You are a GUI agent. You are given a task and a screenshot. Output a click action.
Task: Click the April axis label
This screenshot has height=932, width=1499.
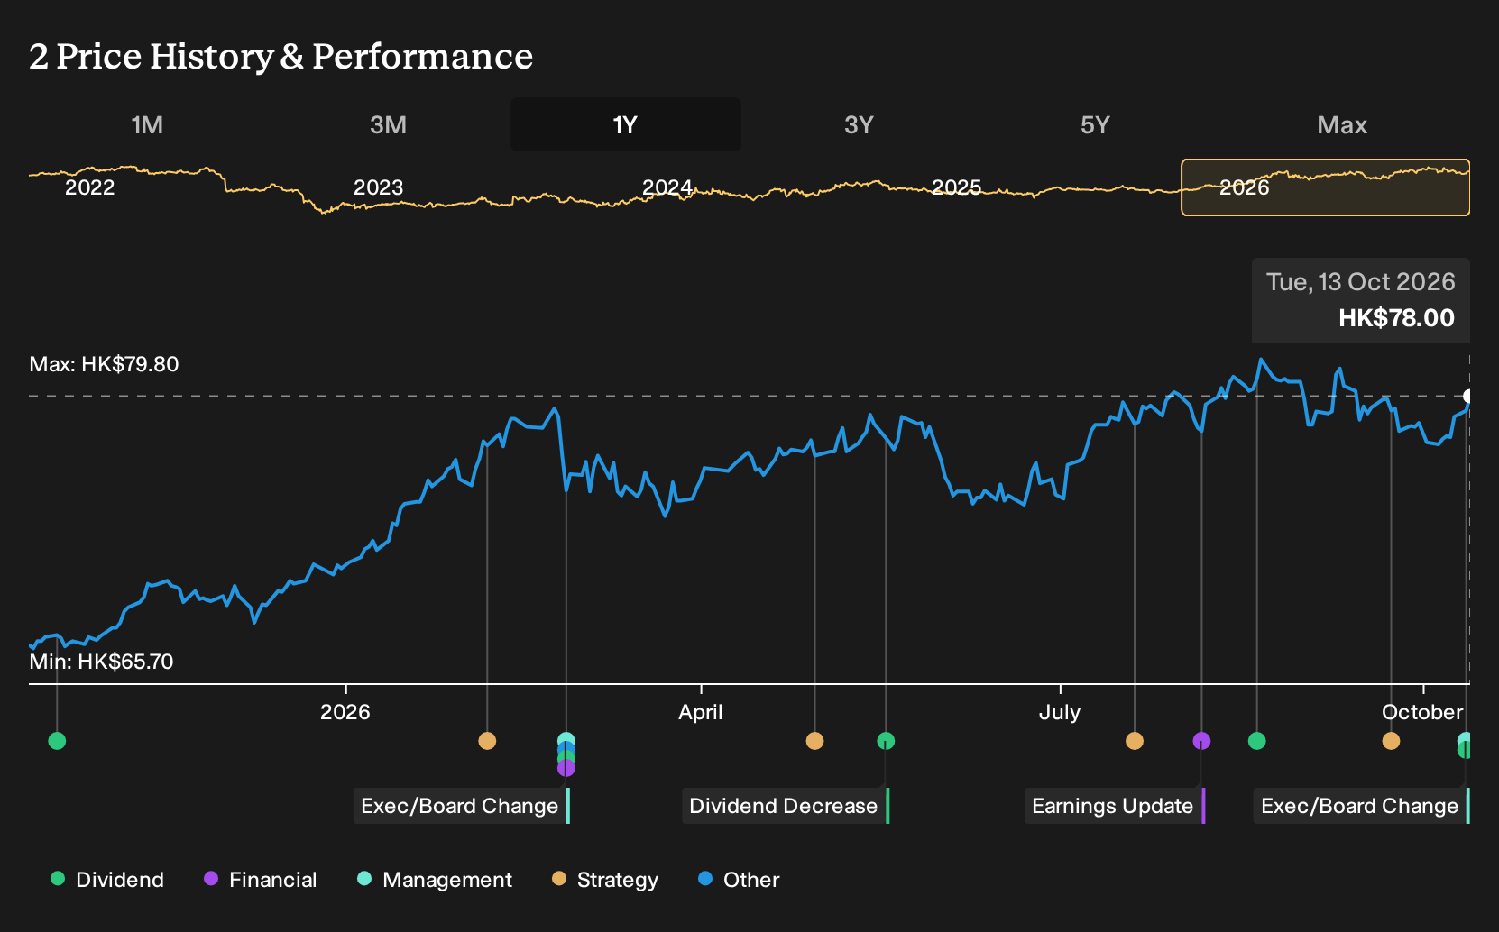coord(701,712)
